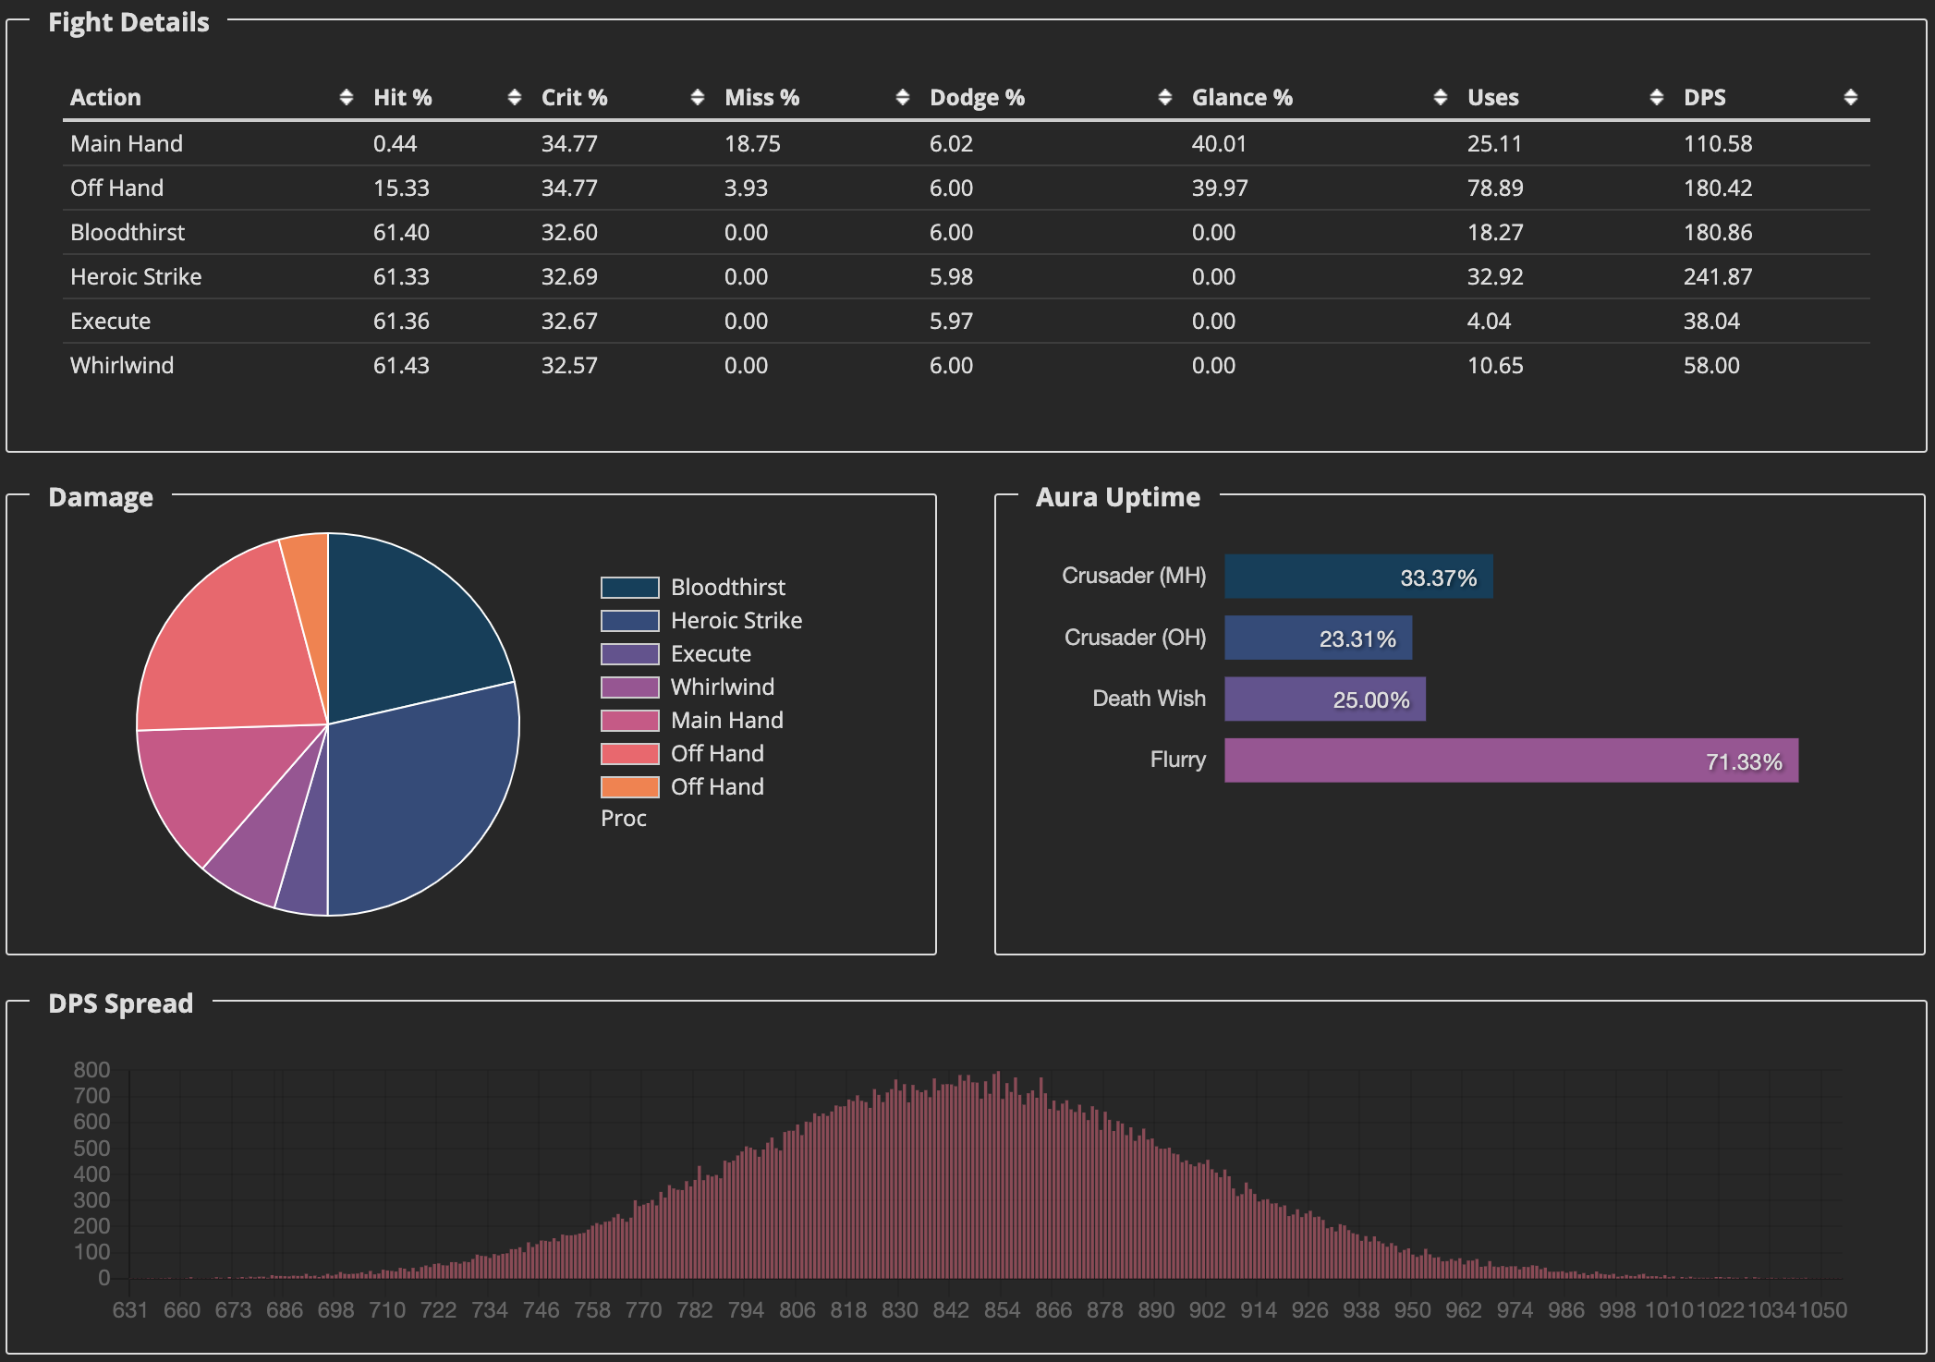Click the Flurry uptime bar
Image resolution: width=1935 pixels, height=1362 pixels.
point(1511,760)
